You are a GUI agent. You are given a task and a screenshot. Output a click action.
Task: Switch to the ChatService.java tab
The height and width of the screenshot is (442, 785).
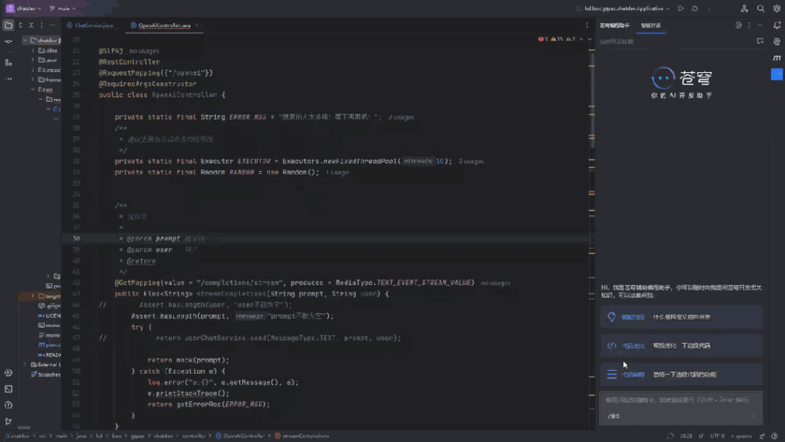[94, 25]
